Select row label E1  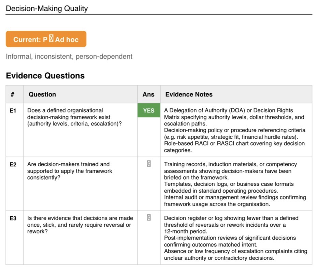tap(13, 110)
